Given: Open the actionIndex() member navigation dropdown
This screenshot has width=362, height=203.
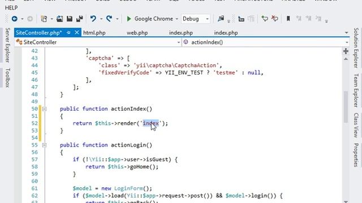Looking at the screenshot, I should point(347,42).
